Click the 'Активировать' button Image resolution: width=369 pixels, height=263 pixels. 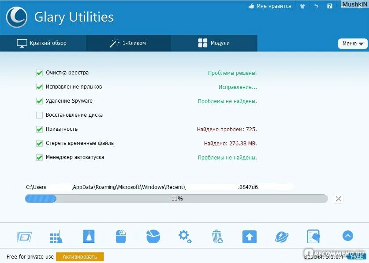pos(80,257)
